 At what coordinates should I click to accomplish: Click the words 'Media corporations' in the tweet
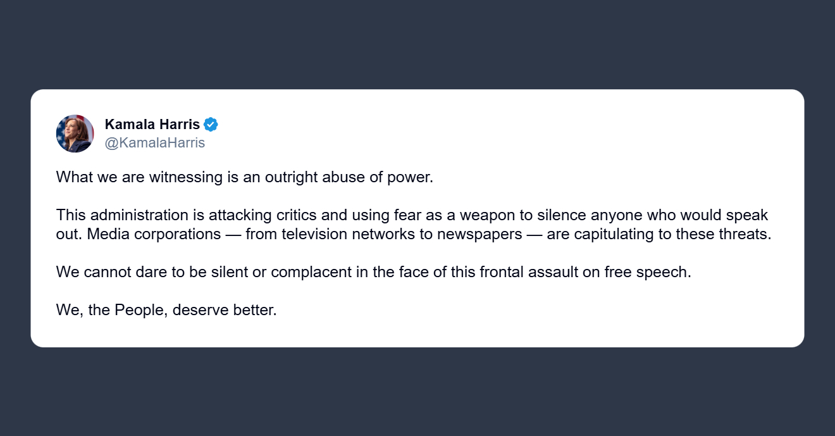tap(154, 234)
